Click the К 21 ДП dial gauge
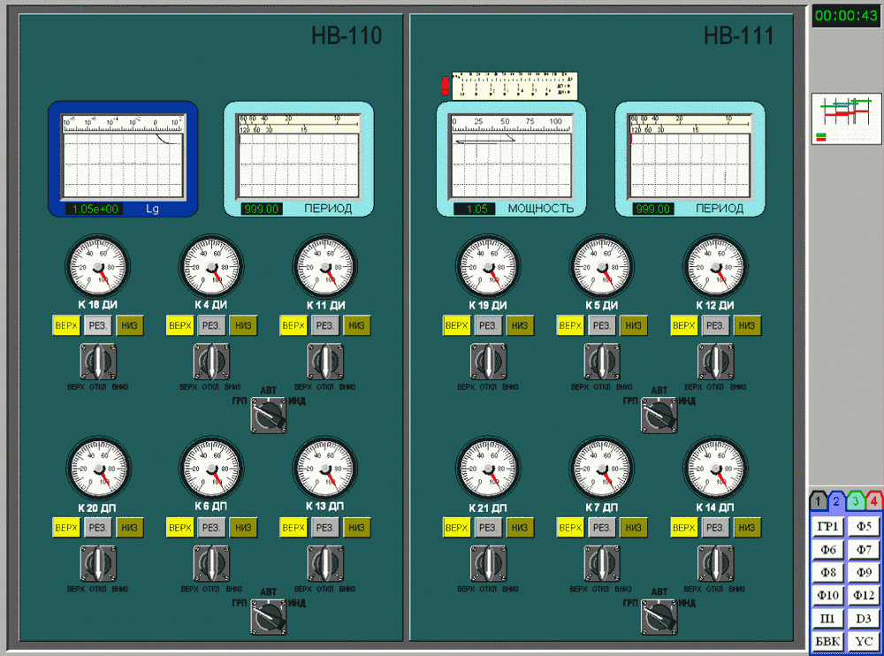The height and width of the screenshot is (656, 884). coord(488,469)
